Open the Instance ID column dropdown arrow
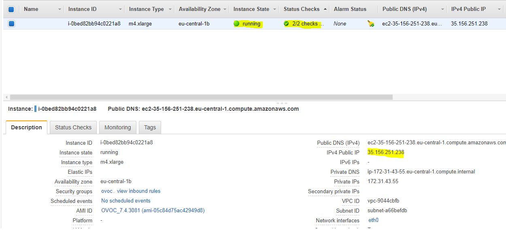The width and height of the screenshot is (506, 230). 120,9
